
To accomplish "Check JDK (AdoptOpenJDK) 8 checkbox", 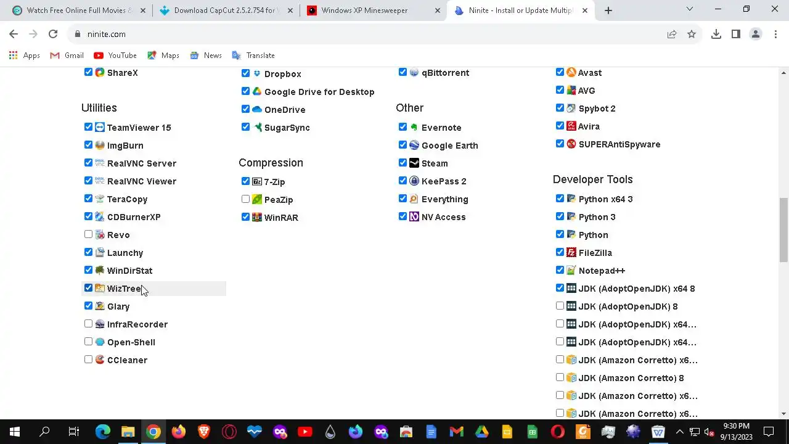I will [x=560, y=306].
